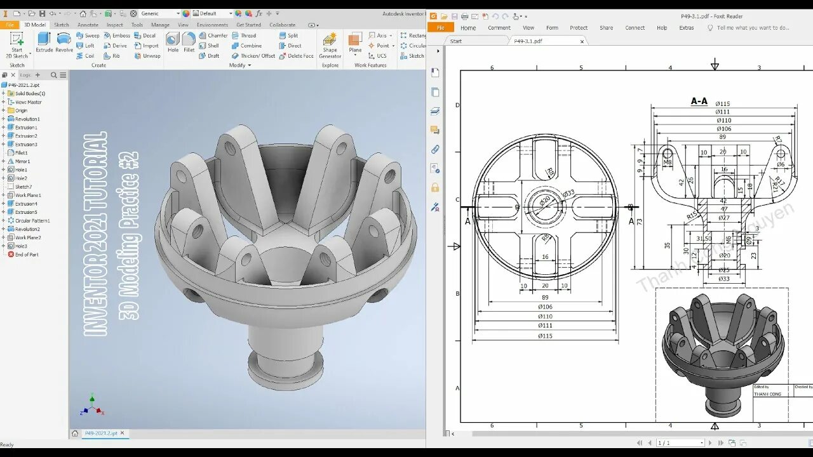
Task: Create a work Plane
Action: 355,43
